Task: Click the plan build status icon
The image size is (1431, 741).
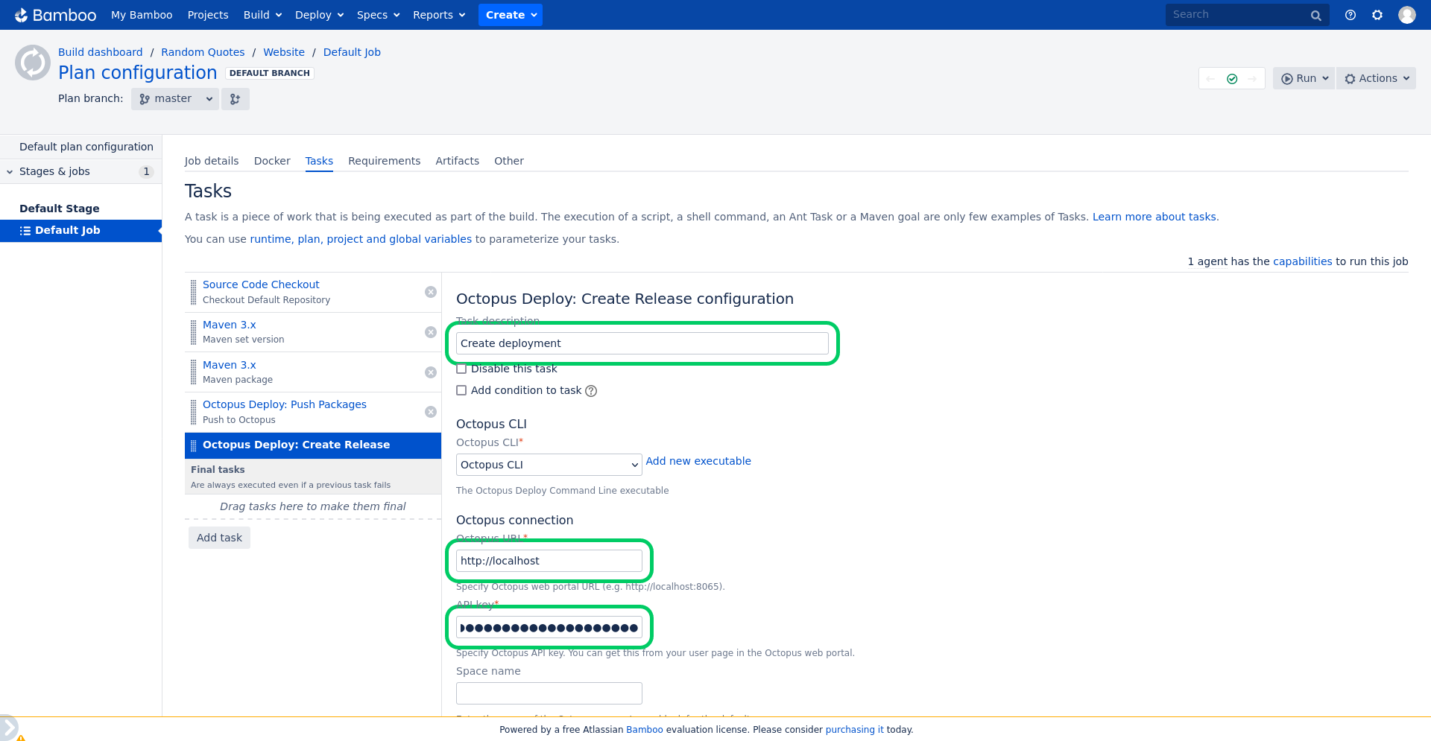Action: (x=33, y=63)
